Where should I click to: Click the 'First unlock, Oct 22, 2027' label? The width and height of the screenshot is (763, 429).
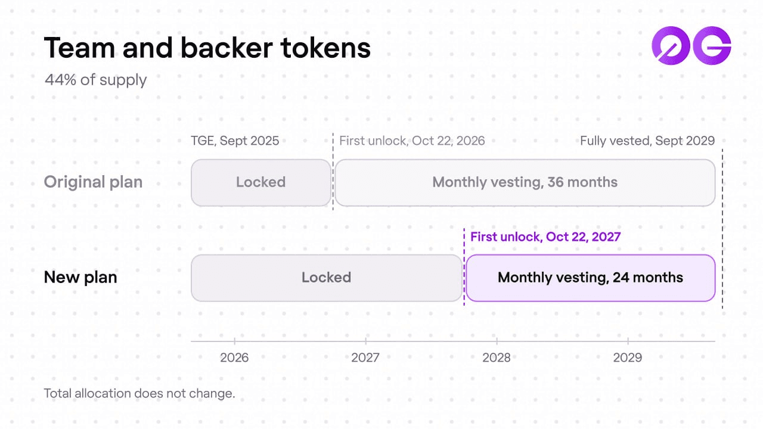tap(545, 237)
